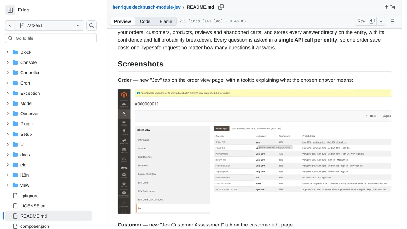
Task: Expand the docs folder chevron
Action: pyautogui.click(x=8, y=155)
